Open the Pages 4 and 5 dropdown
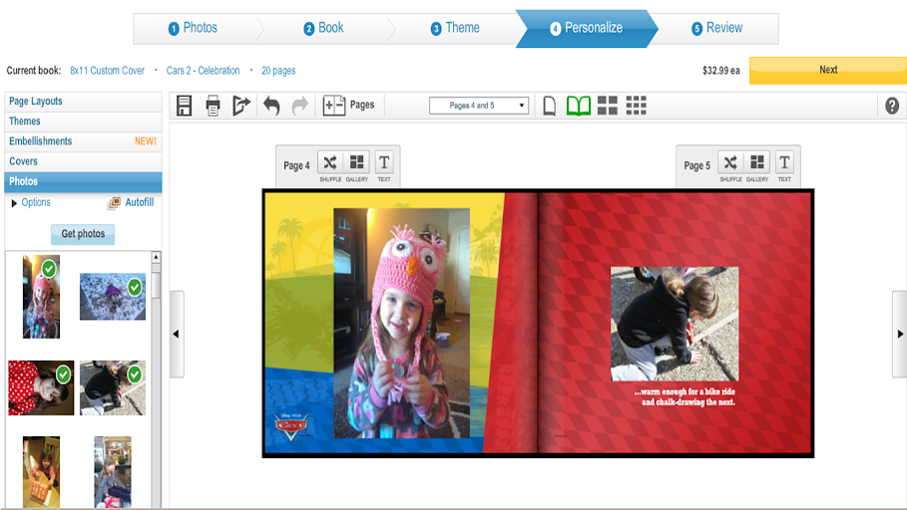Viewport: 907px width, 510px height. (x=479, y=106)
